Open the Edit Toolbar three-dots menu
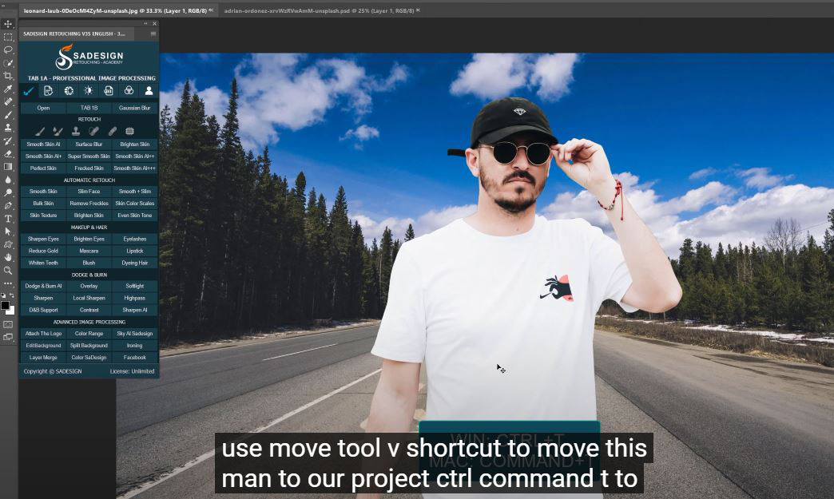The image size is (834, 499). pyautogui.click(x=8, y=283)
